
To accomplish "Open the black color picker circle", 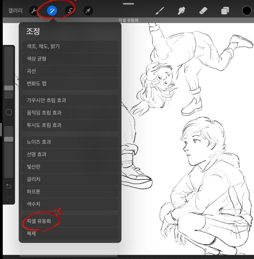I will point(246,11).
